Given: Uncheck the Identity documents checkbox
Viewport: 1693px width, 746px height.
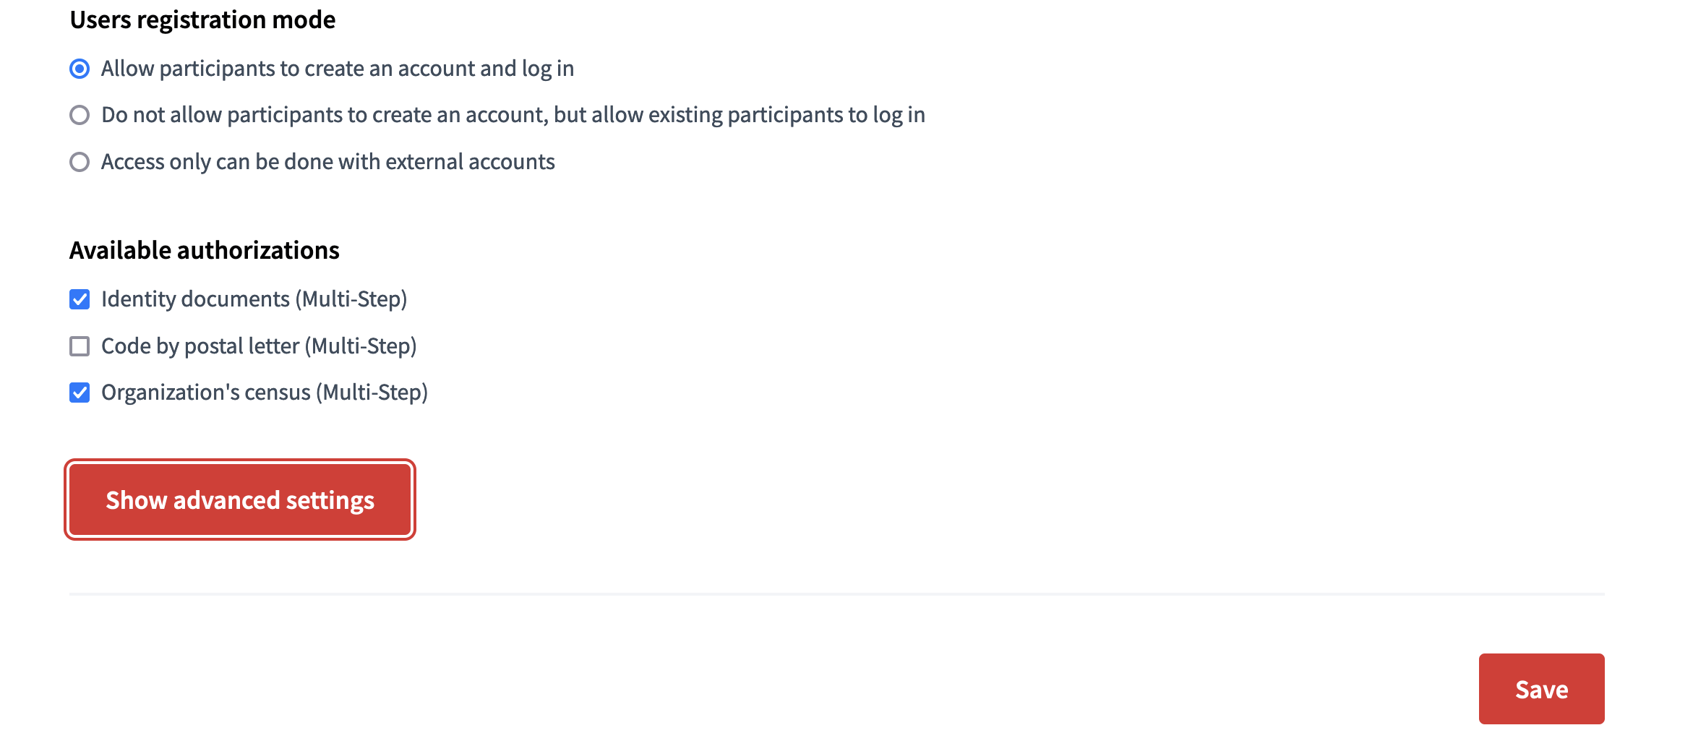Looking at the screenshot, I should [80, 299].
